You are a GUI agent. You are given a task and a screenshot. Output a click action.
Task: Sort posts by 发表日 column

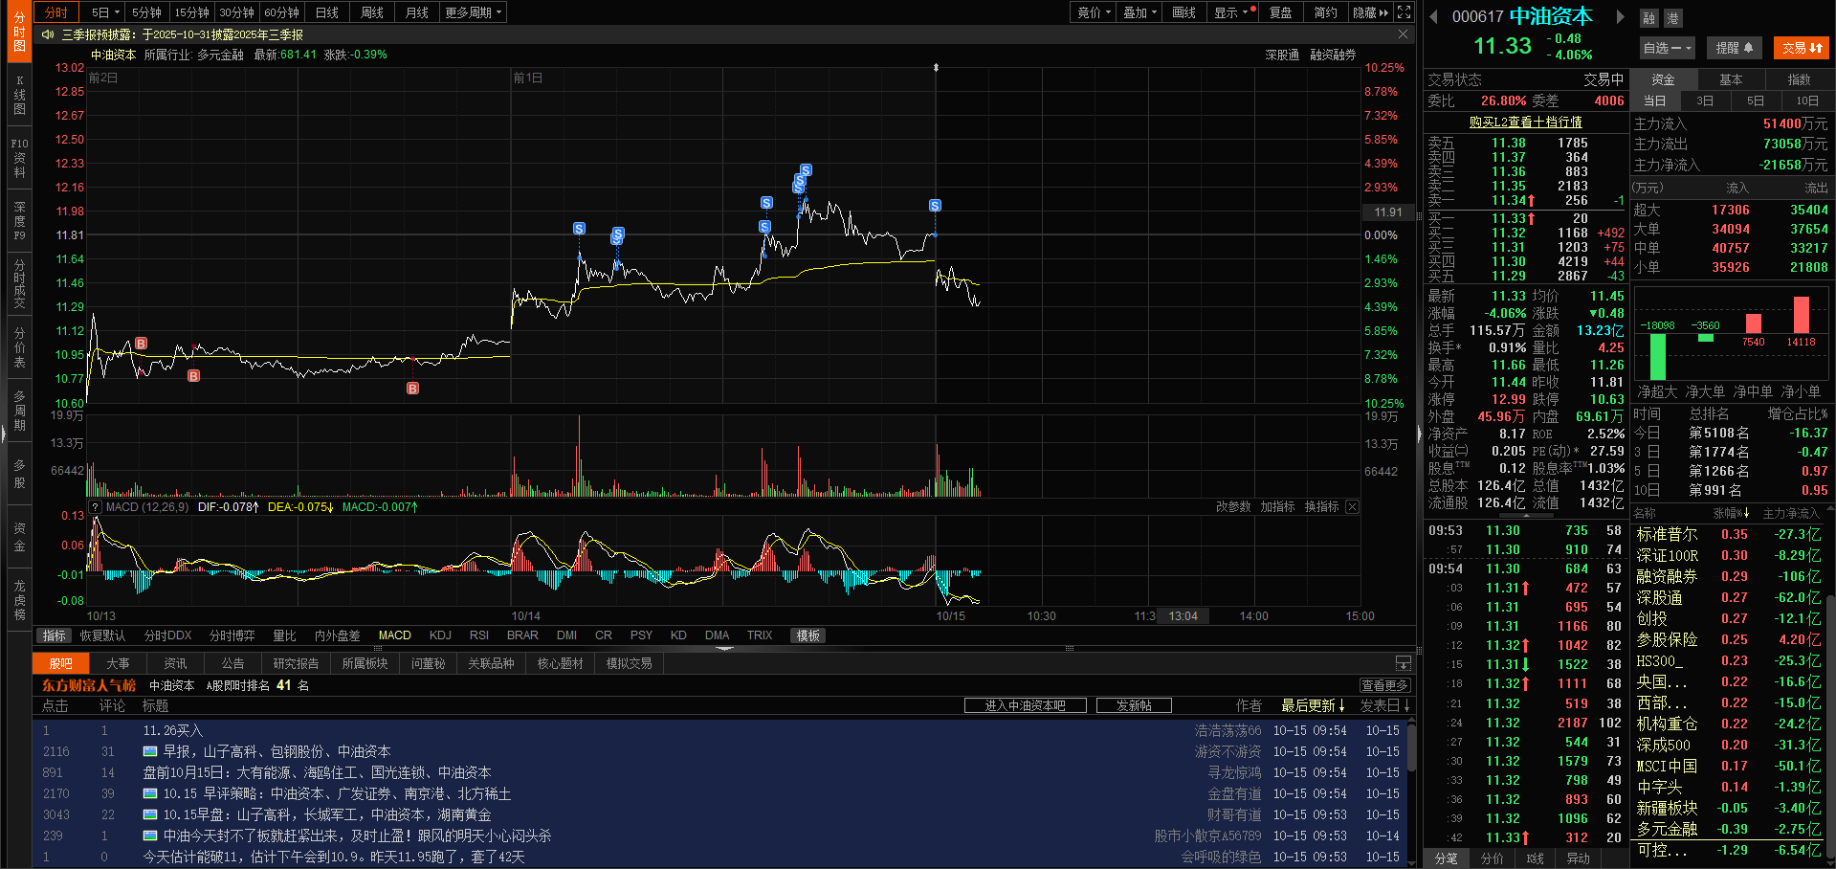[x=1385, y=705]
